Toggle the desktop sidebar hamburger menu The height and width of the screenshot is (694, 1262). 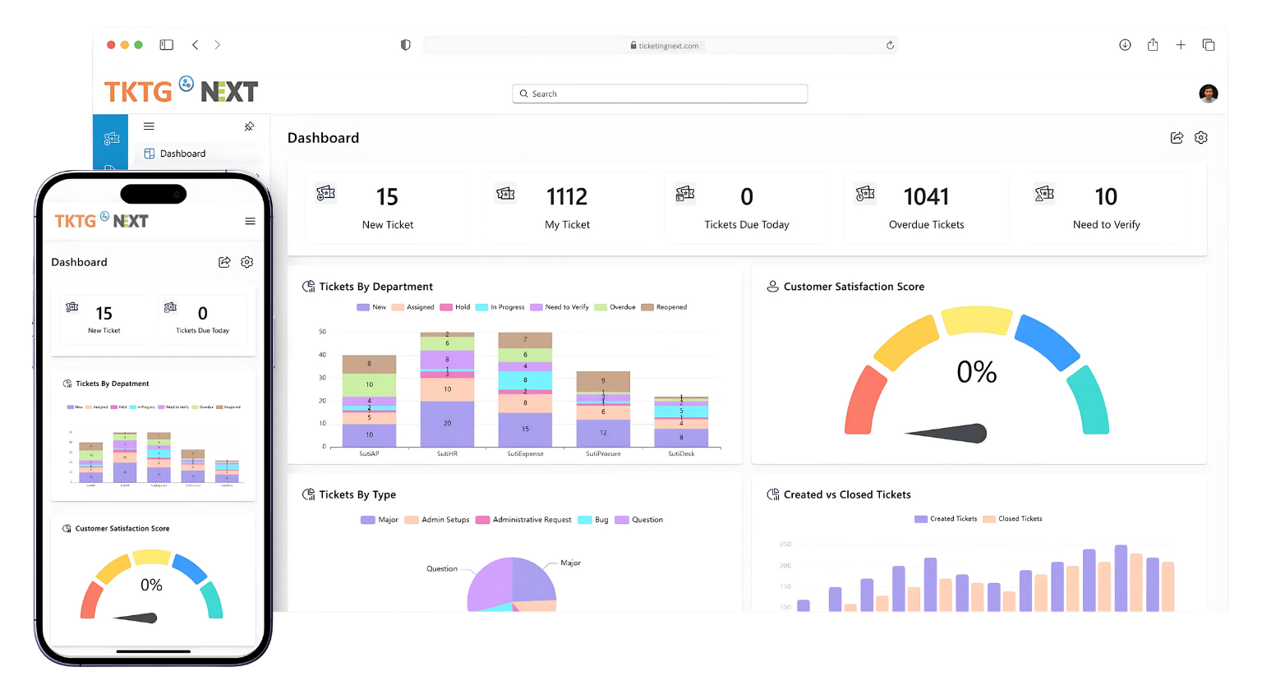point(149,126)
